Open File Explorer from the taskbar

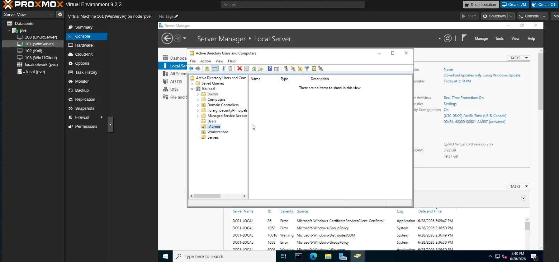[x=328, y=256]
